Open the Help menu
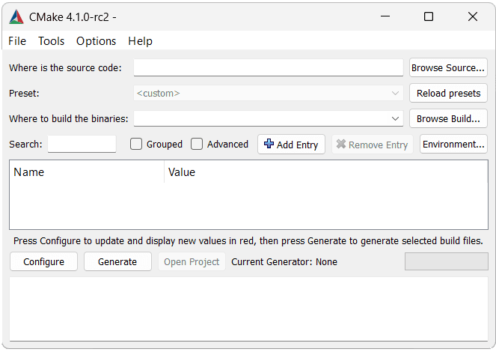496x352 pixels. [140, 41]
